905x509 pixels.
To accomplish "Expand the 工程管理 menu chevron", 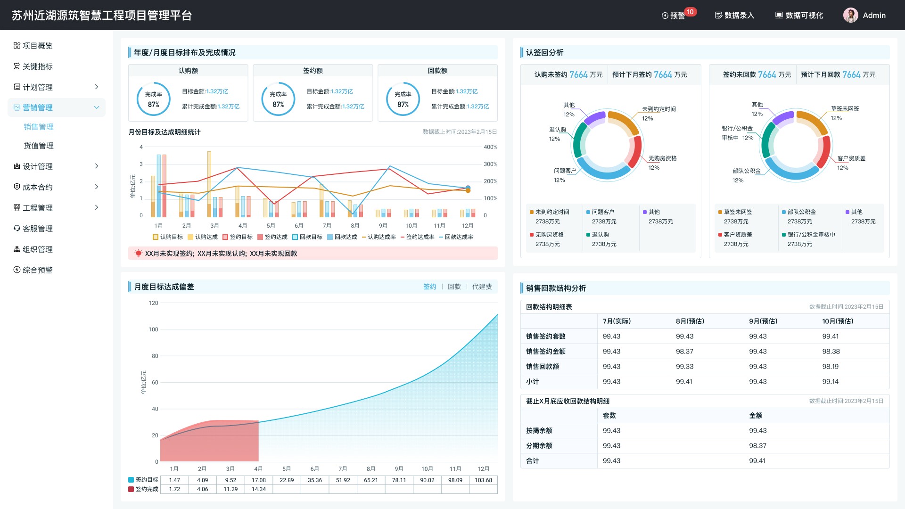I will 97,208.
